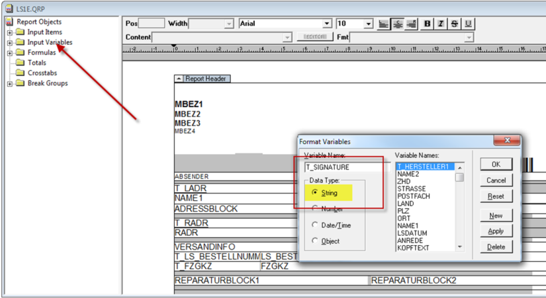Click OK in Format Variables dialog
Image resolution: width=546 pixels, height=298 pixels.
(x=496, y=164)
